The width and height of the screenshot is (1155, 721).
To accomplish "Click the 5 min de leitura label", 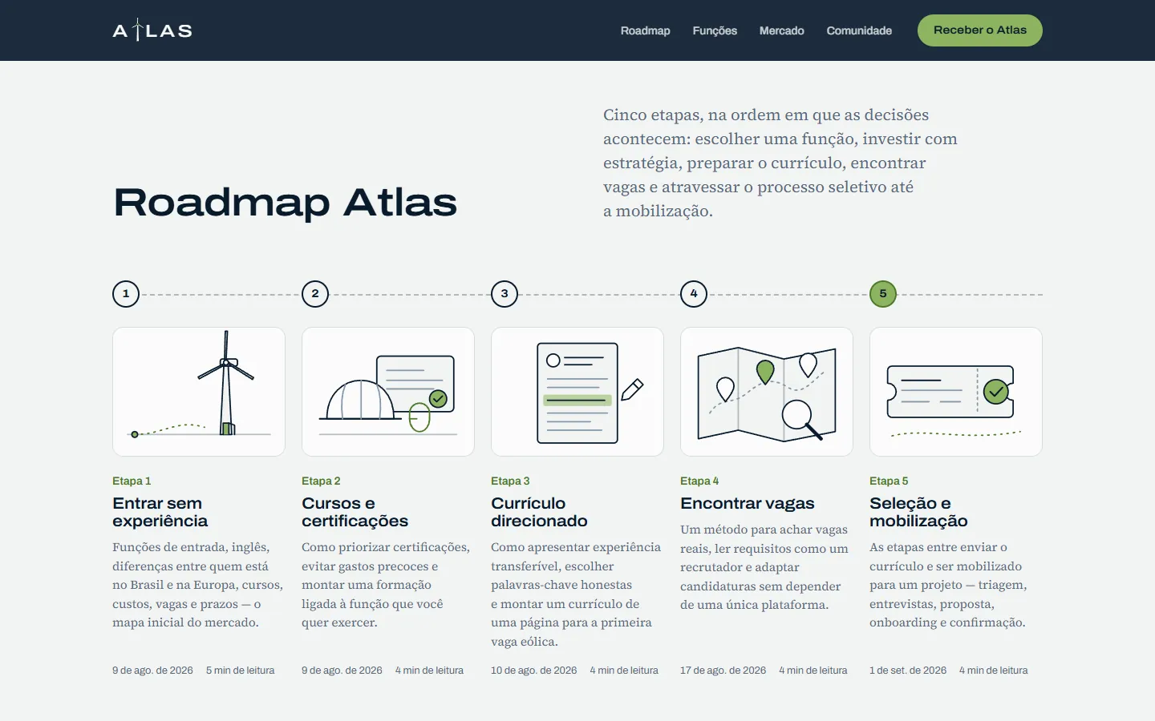I will point(241,671).
